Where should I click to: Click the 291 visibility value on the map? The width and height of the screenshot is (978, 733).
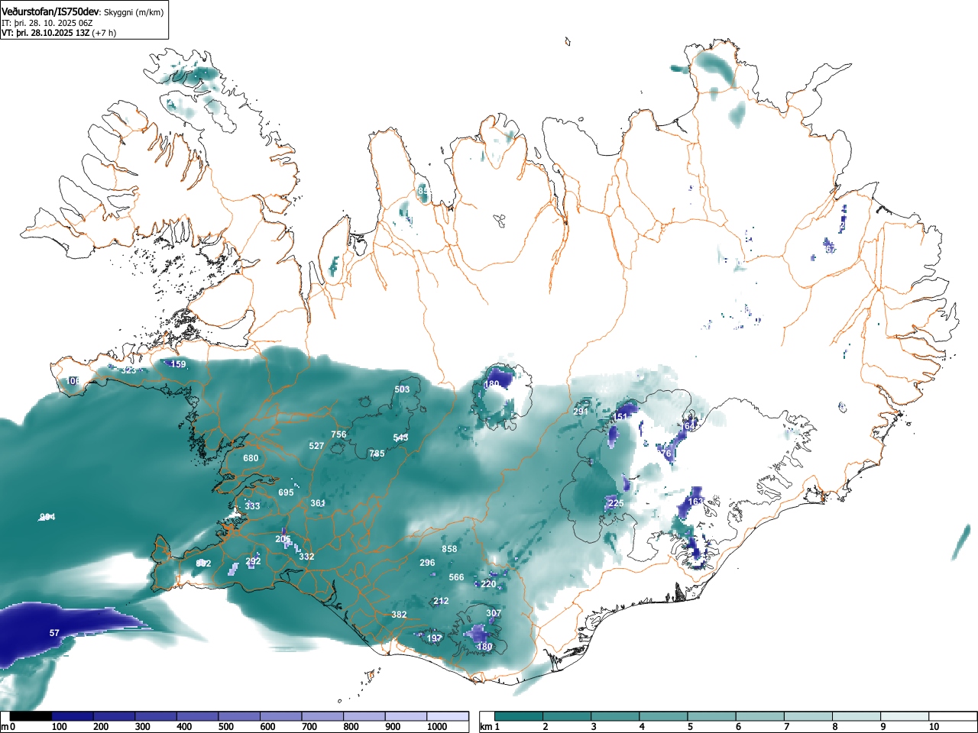pyautogui.click(x=581, y=412)
